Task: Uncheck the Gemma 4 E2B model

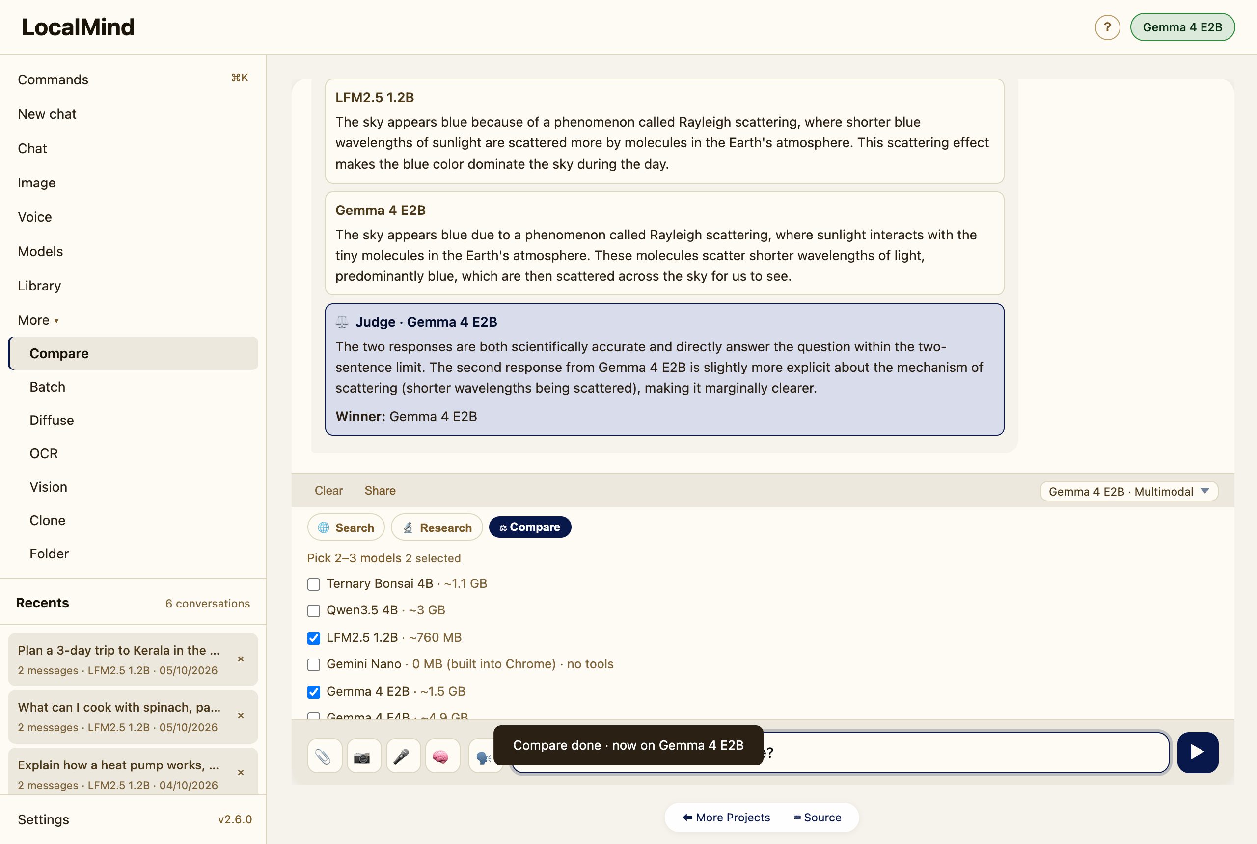Action: tap(313, 692)
